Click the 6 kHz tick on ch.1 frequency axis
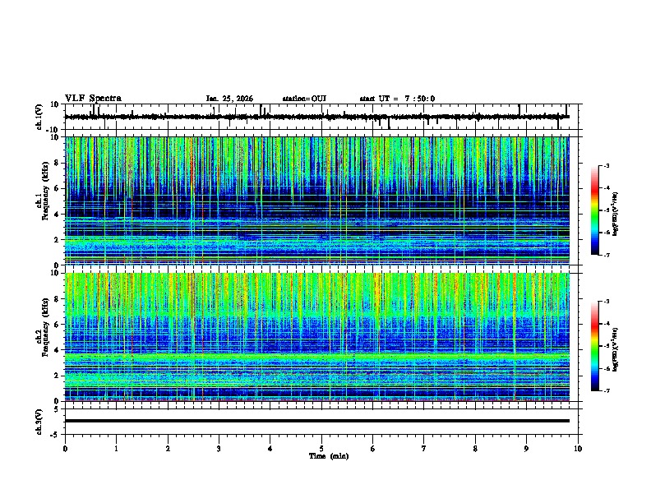 pyautogui.click(x=58, y=188)
